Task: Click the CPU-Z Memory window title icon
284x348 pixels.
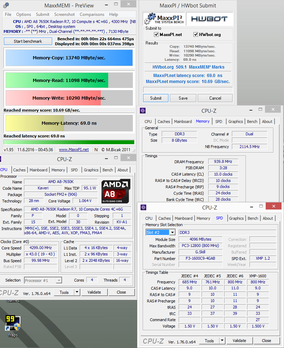Action: coord(143,111)
